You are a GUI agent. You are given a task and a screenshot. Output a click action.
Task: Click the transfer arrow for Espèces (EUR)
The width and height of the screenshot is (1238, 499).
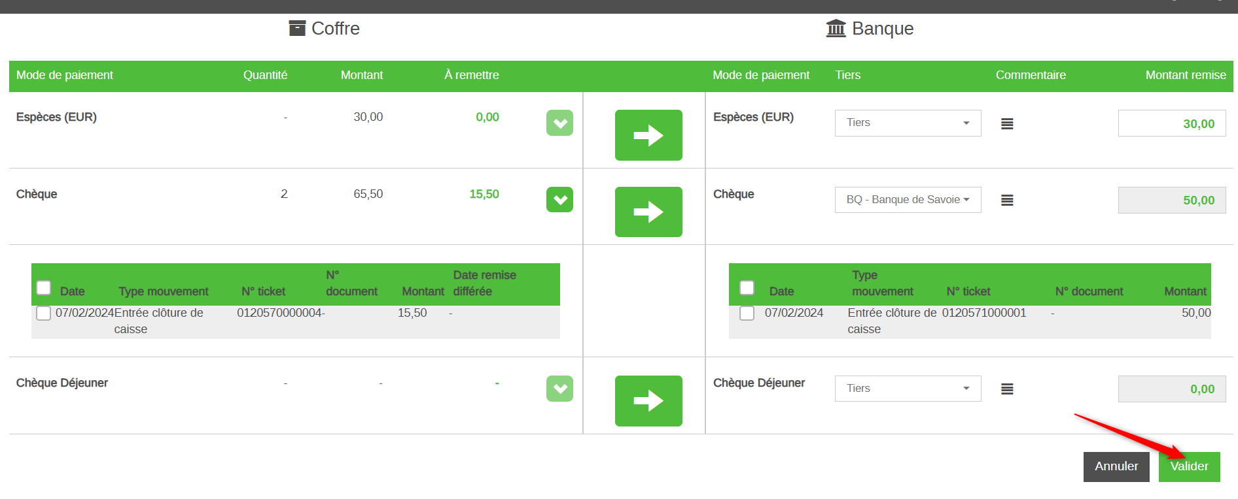click(x=648, y=135)
